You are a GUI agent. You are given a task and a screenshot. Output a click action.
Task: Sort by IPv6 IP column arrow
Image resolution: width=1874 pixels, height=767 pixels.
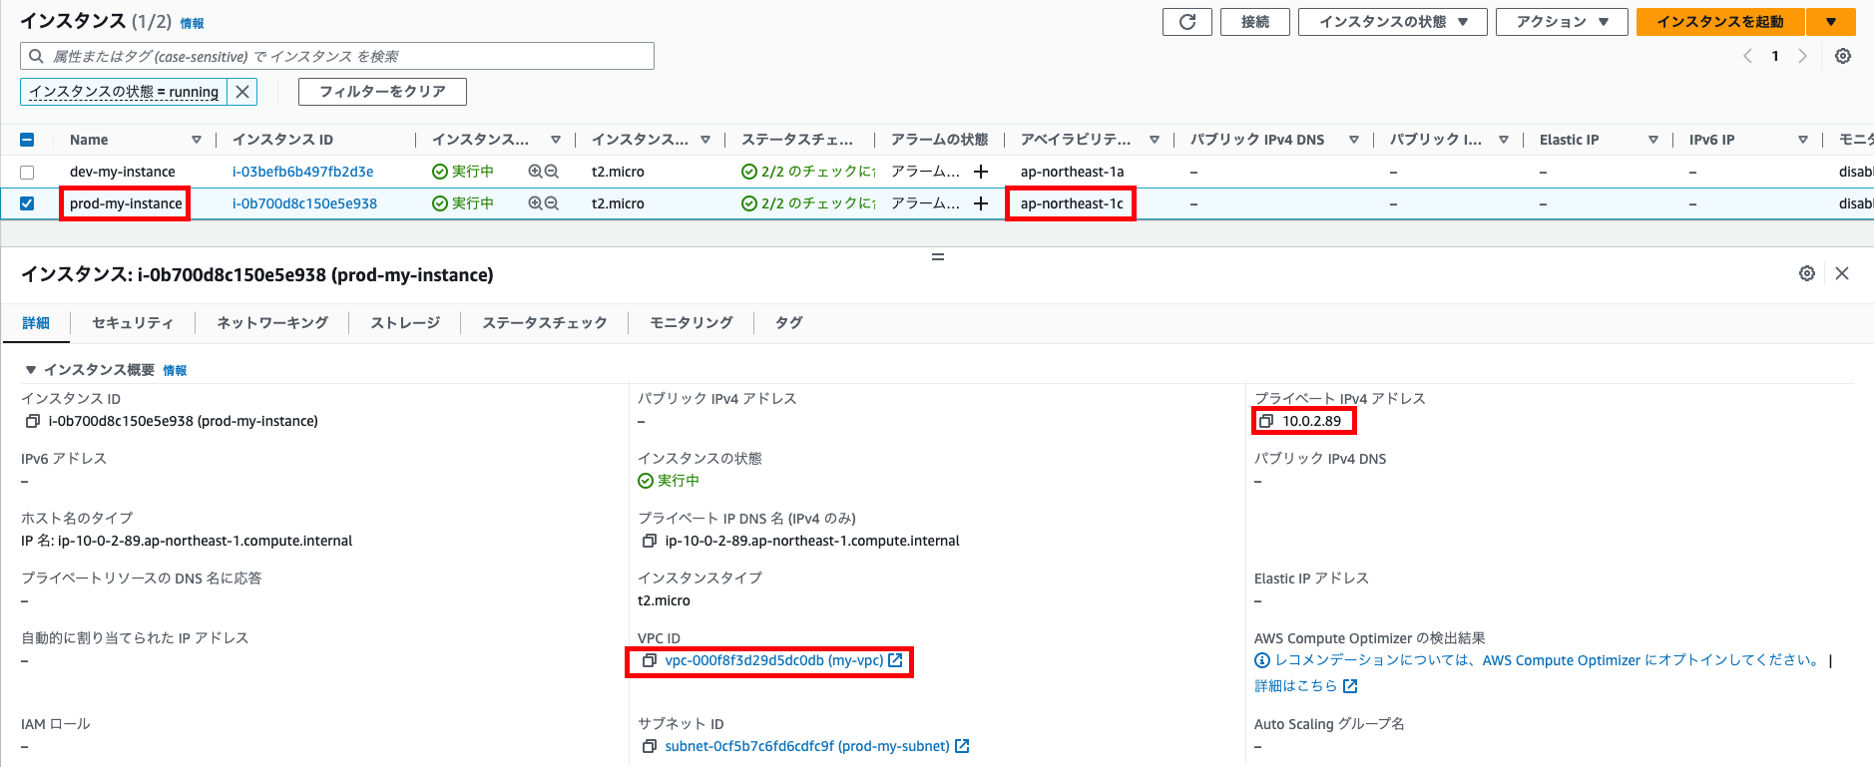(x=1803, y=140)
